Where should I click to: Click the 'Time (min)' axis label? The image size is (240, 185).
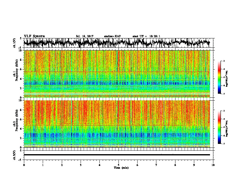tap(121, 168)
